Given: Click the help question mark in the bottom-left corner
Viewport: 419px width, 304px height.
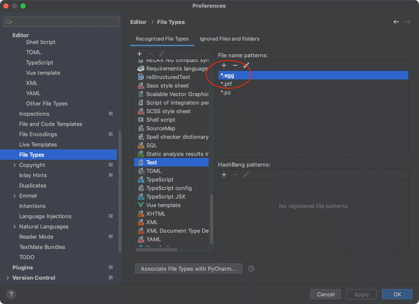Looking at the screenshot, I should [12, 294].
